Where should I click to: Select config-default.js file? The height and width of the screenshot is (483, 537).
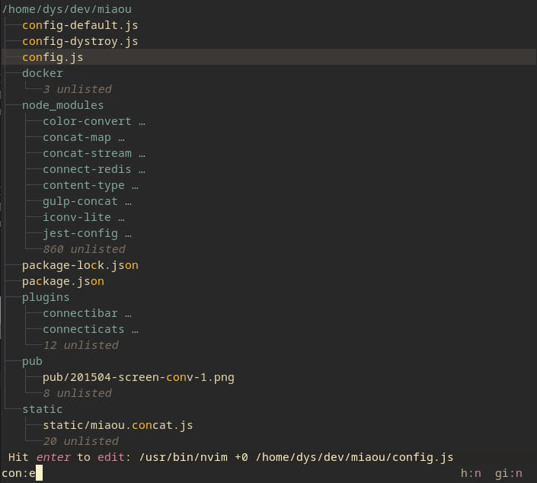[80, 25]
